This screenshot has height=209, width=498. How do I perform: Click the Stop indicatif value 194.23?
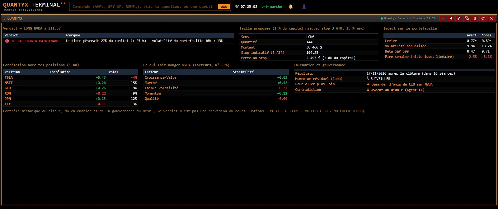click(x=312, y=53)
